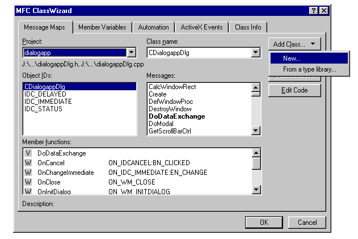Close the MFC ClassWizard window
The width and height of the screenshot is (358, 239).
(x=324, y=11)
